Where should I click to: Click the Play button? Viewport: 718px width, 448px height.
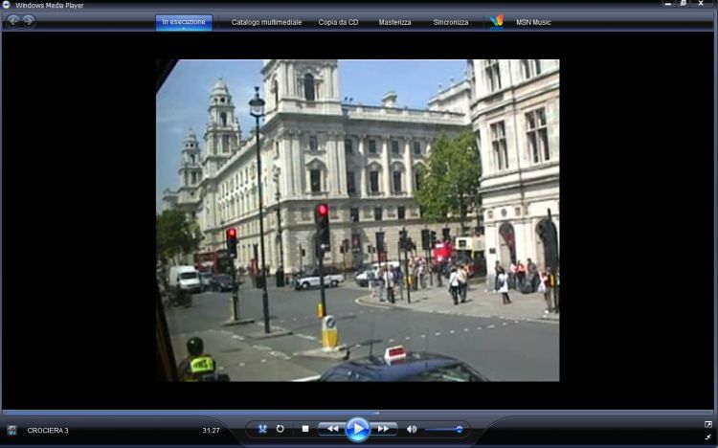pos(357,430)
